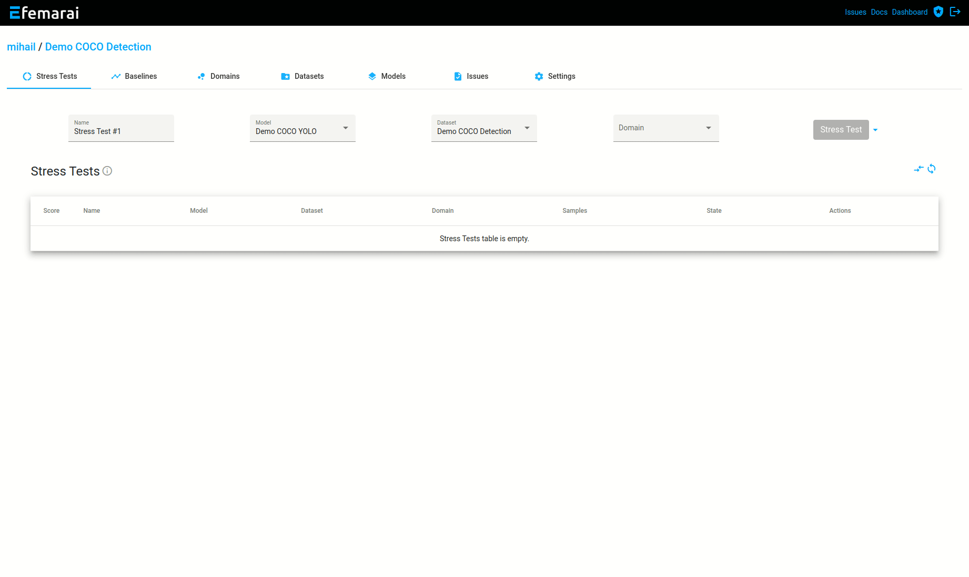Click the Model column header

pos(199,211)
